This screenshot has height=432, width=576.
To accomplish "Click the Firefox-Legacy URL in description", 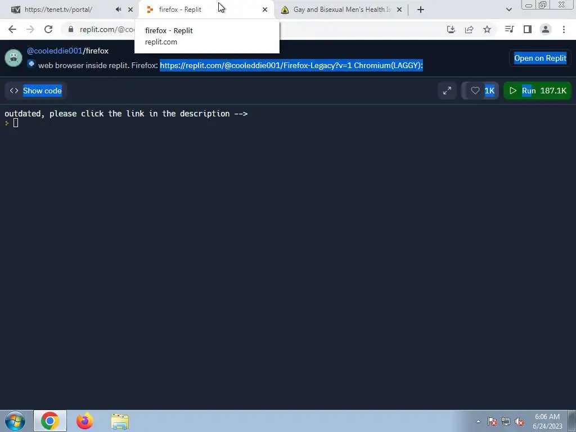I will tap(256, 65).
